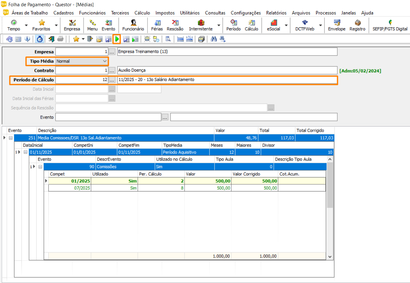Collapse the Comissões event 90 row
Viewport: 410px width, 283px height.
coord(40,167)
